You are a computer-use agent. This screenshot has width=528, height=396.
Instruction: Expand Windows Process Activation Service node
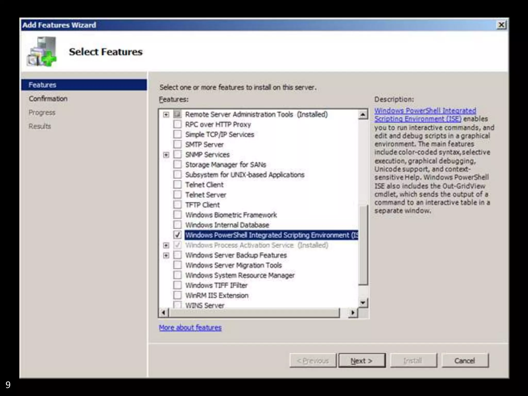point(166,245)
